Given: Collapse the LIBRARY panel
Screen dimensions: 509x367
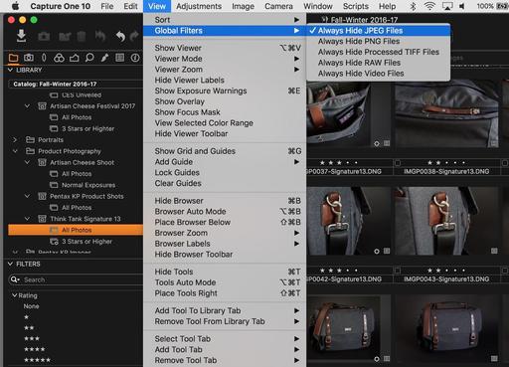Looking at the screenshot, I should 10,70.
